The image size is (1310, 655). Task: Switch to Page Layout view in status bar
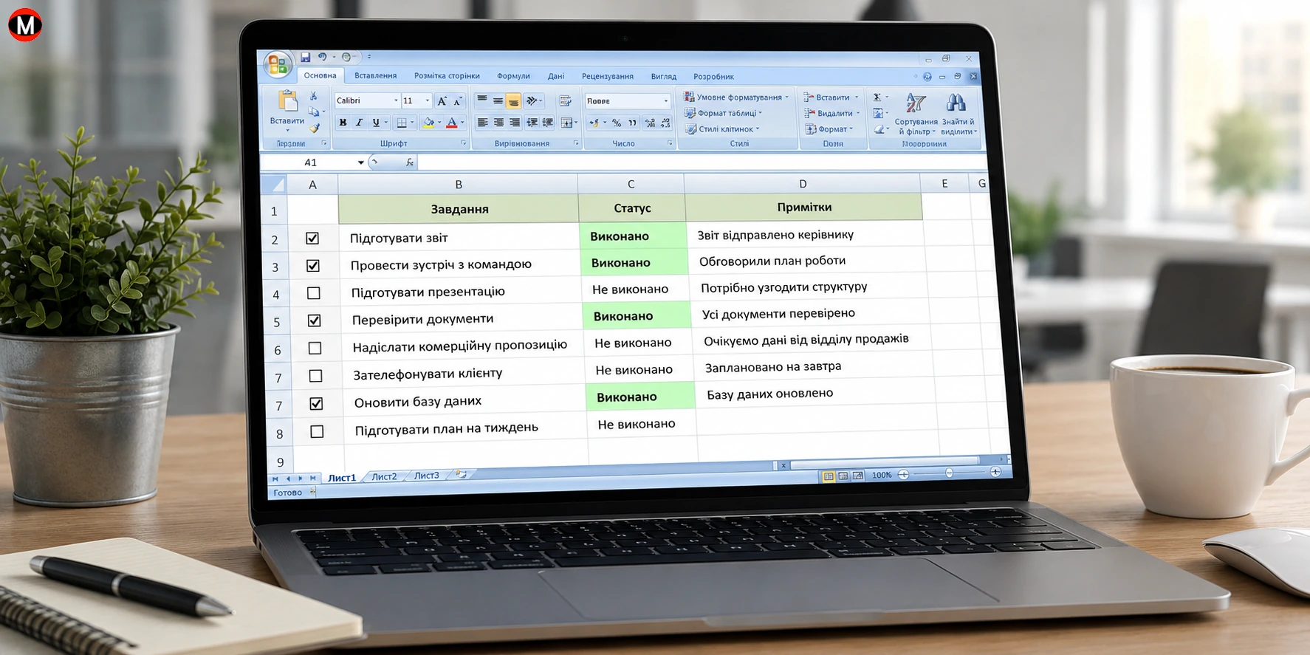[843, 476]
